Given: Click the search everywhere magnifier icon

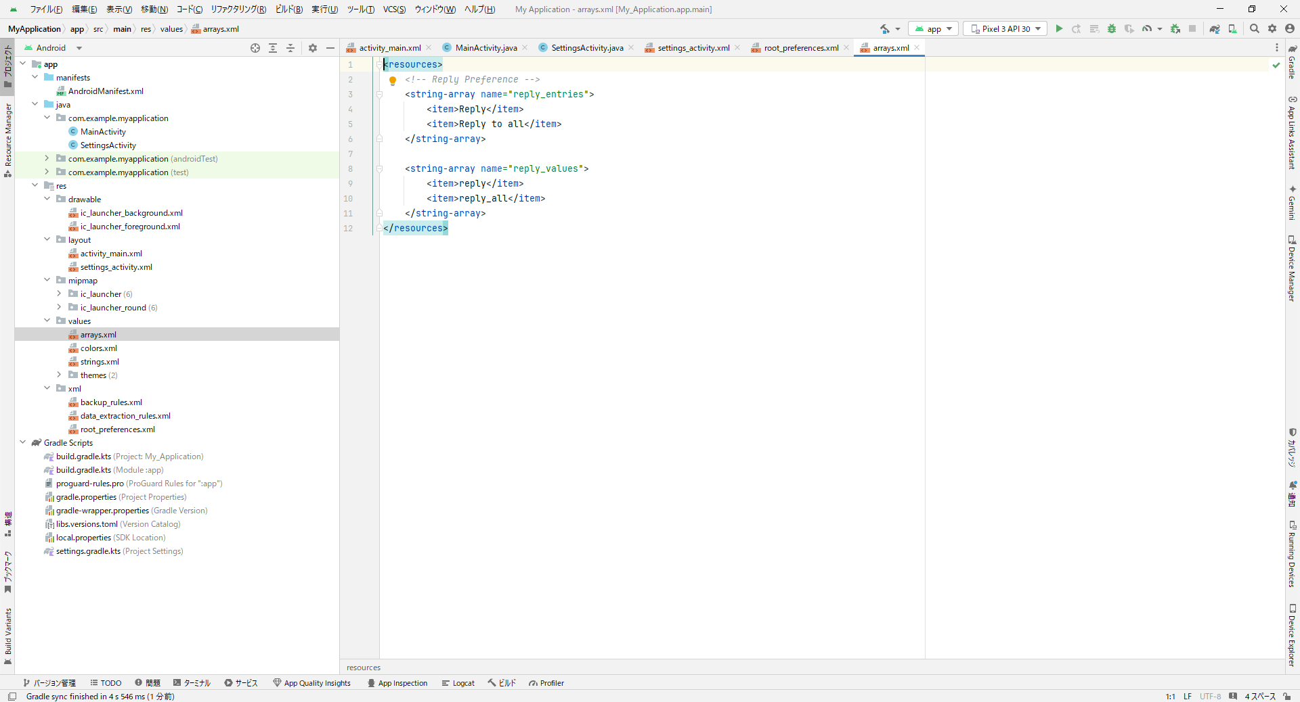Looking at the screenshot, I should (1254, 28).
